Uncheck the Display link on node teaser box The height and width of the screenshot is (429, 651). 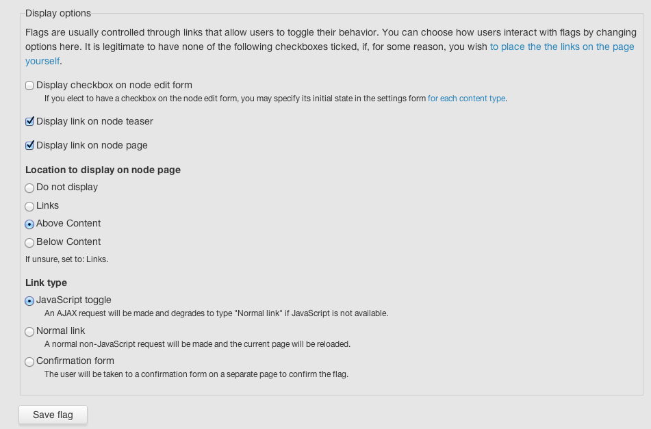coord(29,122)
